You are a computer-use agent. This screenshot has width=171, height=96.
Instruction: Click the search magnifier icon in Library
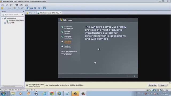point(3,15)
